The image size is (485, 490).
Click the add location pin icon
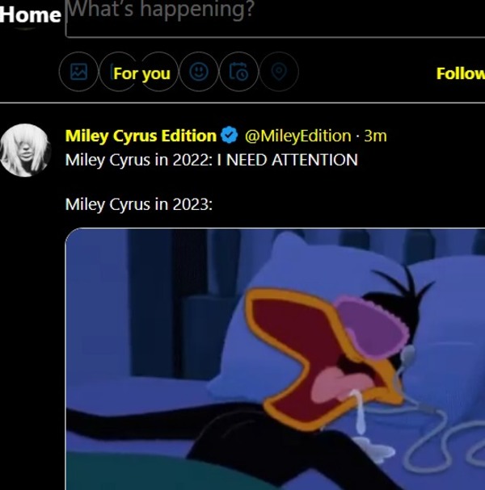[279, 73]
